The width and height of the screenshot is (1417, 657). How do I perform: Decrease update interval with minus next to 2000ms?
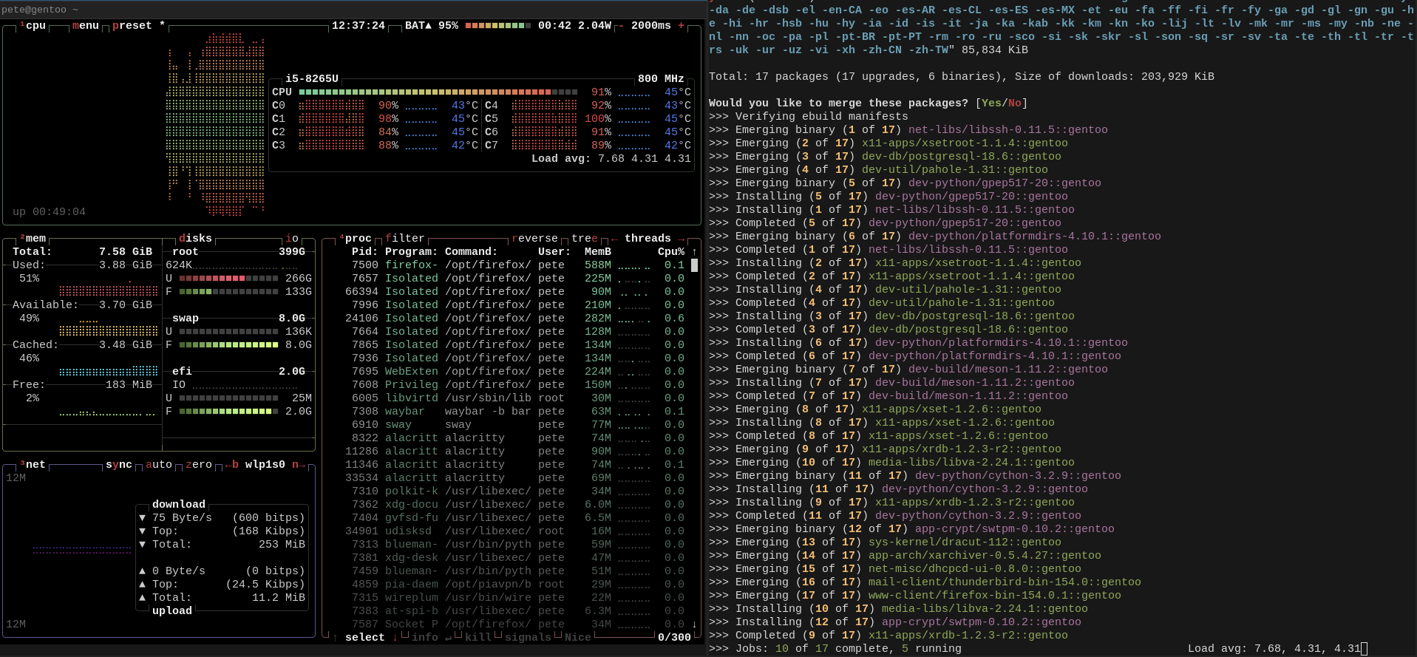coord(621,26)
